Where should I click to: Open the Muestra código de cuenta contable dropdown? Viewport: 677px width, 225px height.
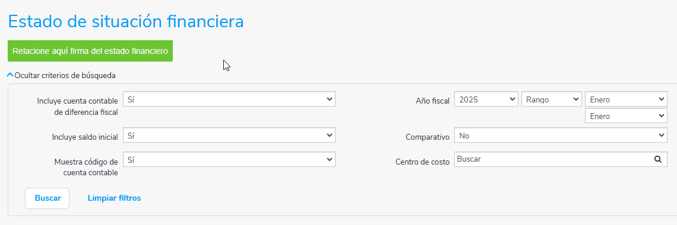coord(229,160)
